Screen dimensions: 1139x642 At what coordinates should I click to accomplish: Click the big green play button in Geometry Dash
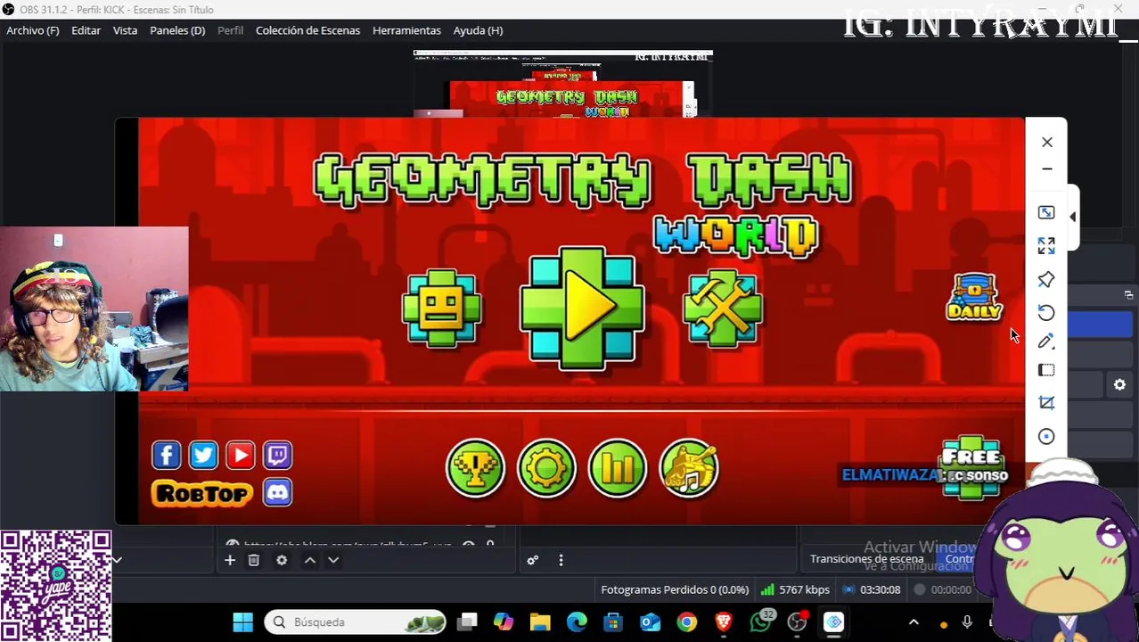click(x=582, y=308)
